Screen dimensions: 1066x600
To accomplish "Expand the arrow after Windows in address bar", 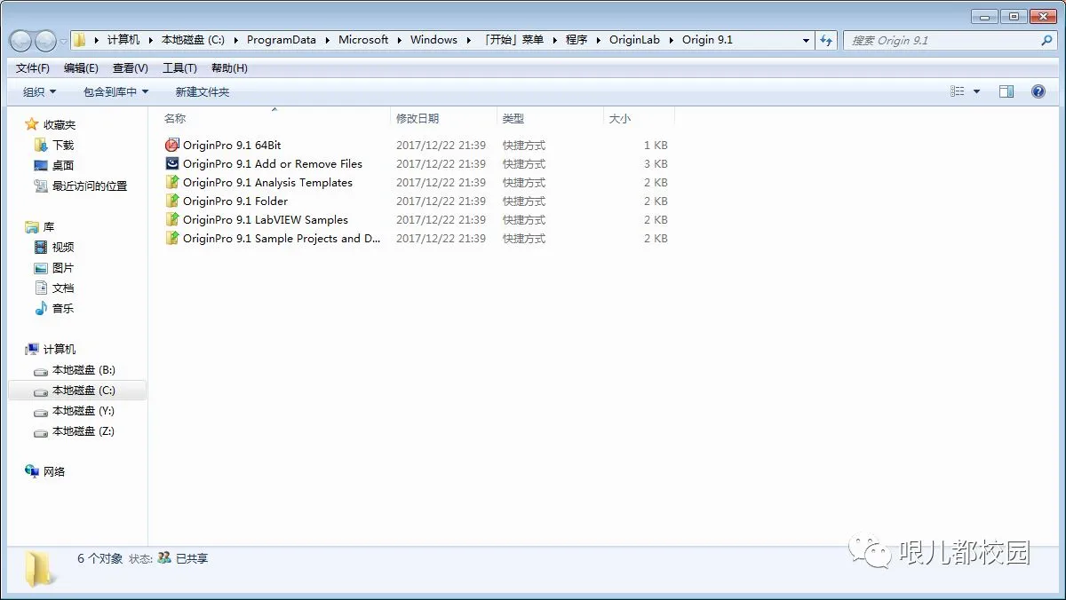I will 468,40.
